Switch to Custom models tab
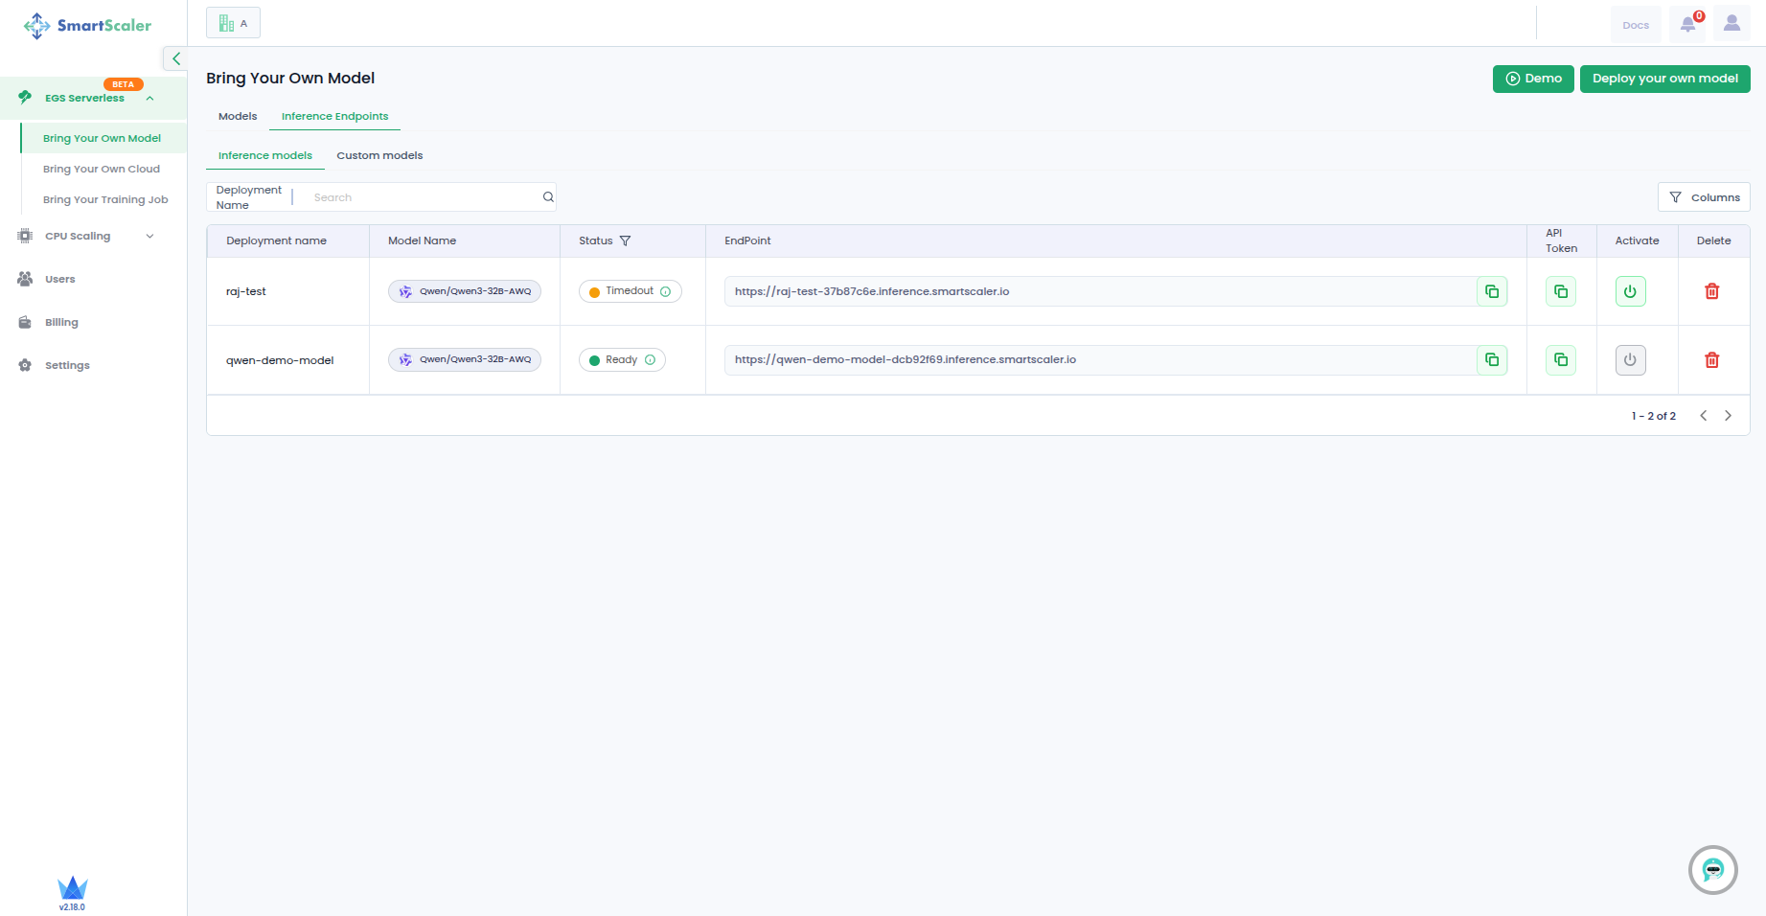Screen dimensions: 1766x916 379,155
